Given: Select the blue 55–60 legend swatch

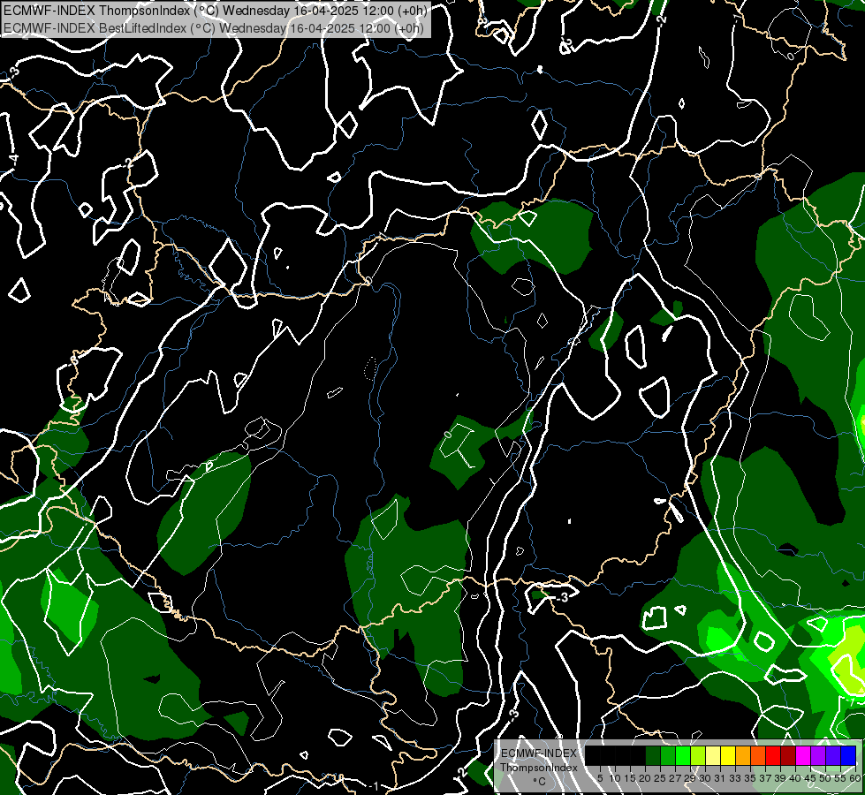Looking at the screenshot, I should (848, 755).
